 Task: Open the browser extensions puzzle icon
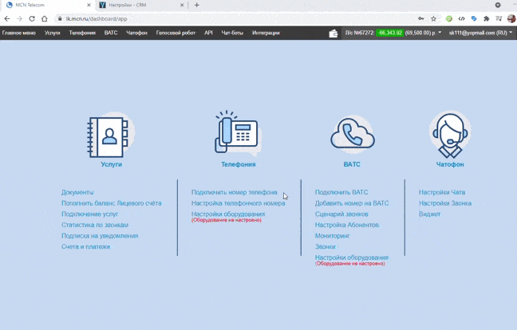(x=486, y=18)
